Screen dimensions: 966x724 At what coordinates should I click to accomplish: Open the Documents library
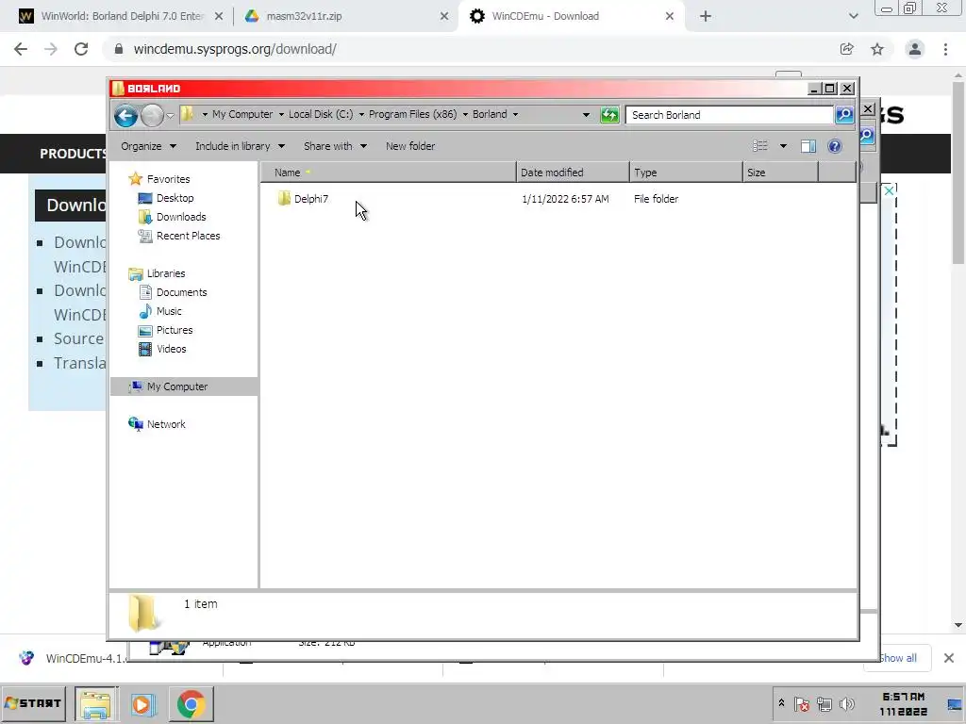(x=181, y=292)
